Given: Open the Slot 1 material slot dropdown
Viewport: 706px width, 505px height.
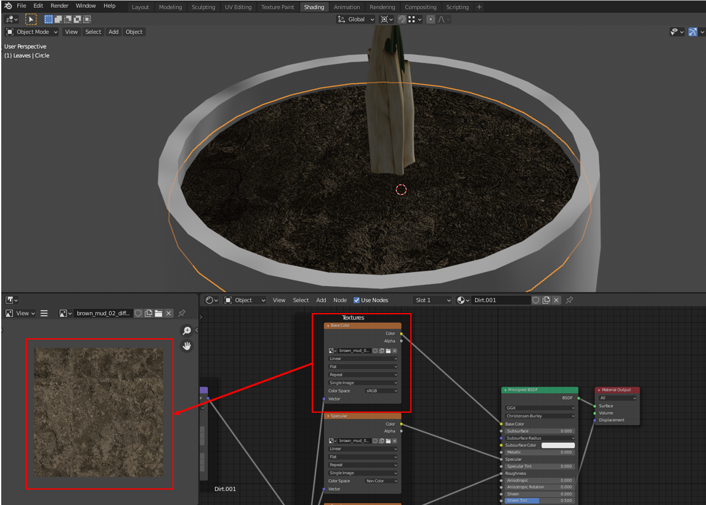Looking at the screenshot, I should (x=432, y=300).
